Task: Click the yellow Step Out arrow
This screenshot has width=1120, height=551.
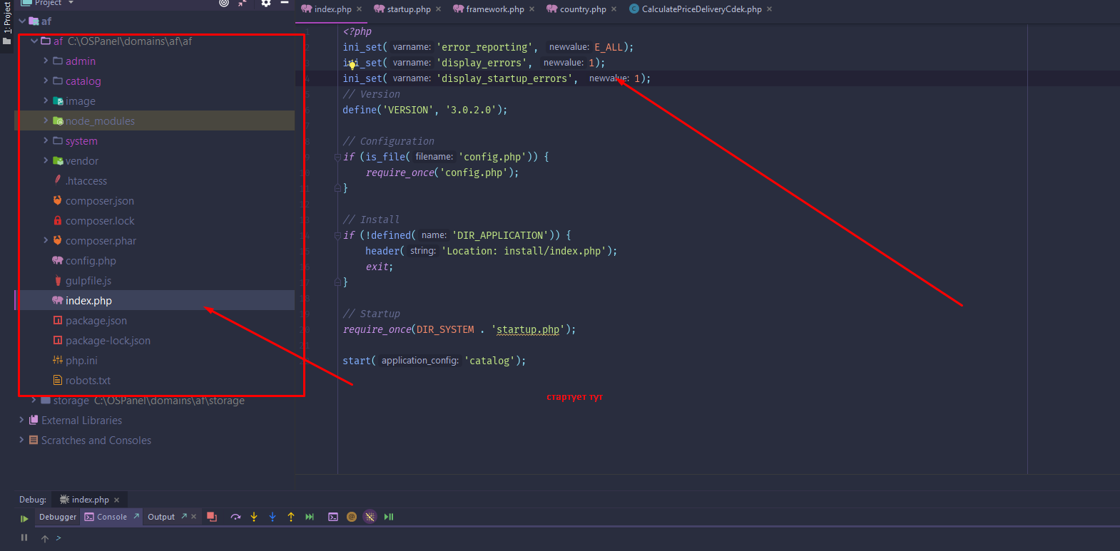Action: click(x=291, y=517)
